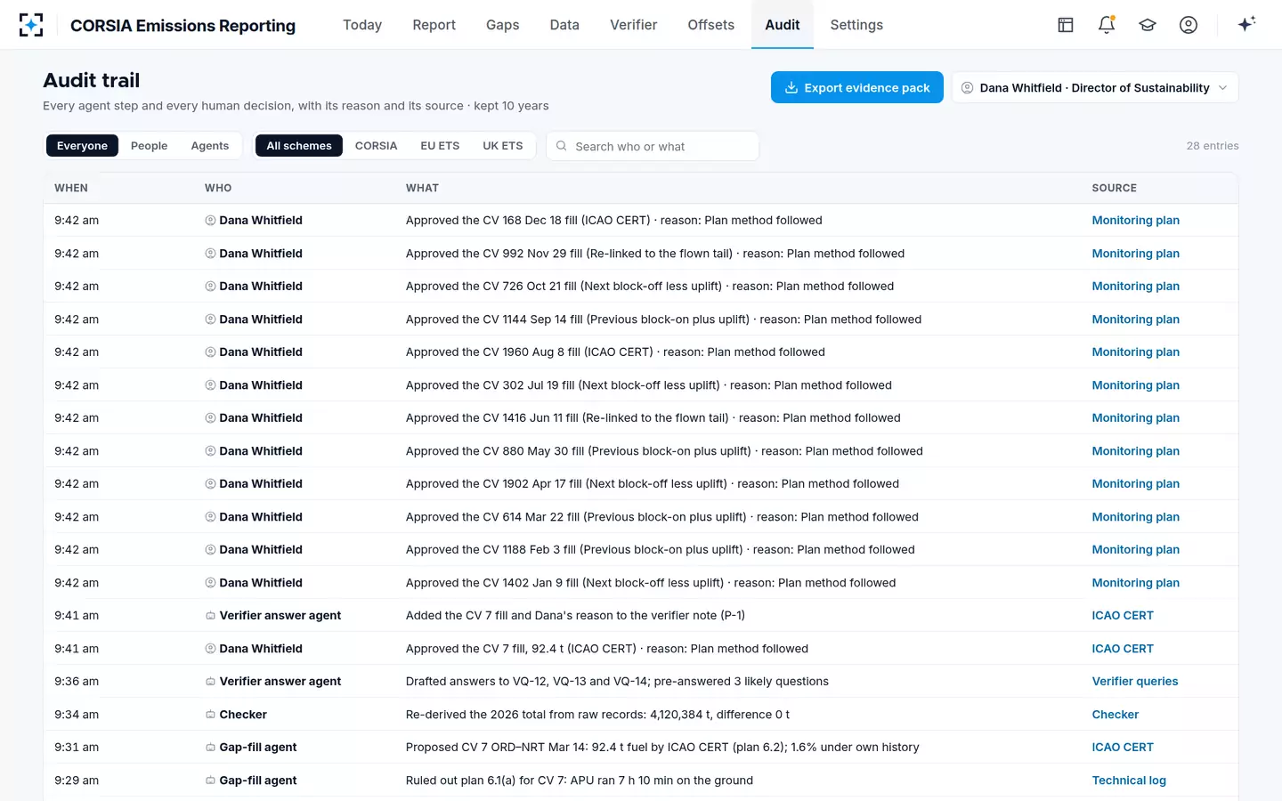Click agent icon beside Verifier answer agent 9:36 am
The width and height of the screenshot is (1282, 801).
point(211,682)
